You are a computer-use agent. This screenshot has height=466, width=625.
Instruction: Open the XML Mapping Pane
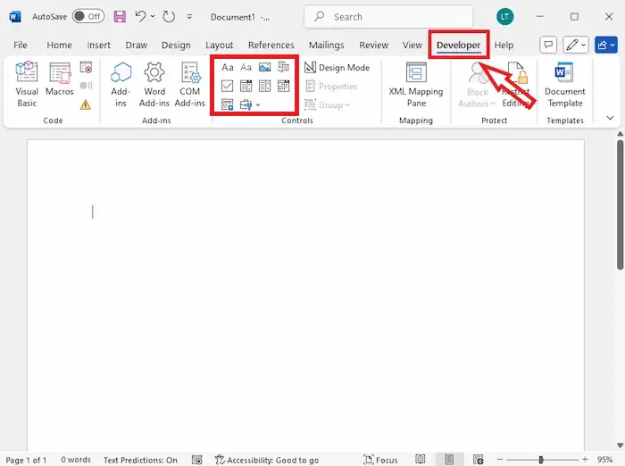click(415, 85)
